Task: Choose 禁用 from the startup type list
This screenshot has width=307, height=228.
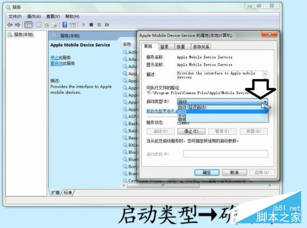Action: pyautogui.click(x=223, y=119)
